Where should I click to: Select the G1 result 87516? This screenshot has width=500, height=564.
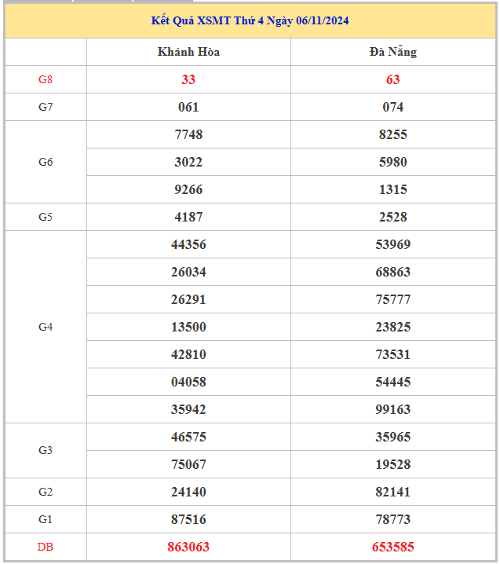188,519
